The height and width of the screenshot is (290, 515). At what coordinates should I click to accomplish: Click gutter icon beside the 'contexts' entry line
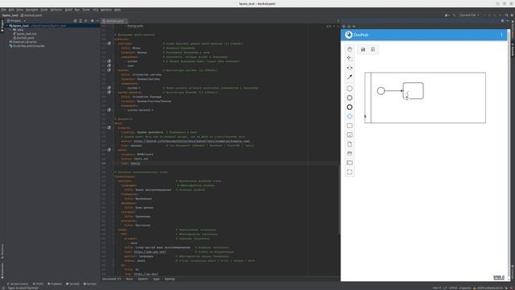point(109,43)
